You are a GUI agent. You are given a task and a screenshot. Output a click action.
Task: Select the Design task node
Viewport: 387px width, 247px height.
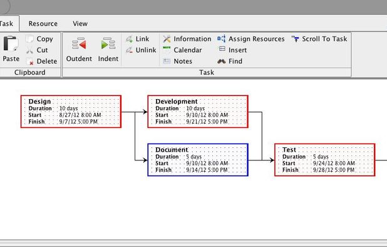71,112
